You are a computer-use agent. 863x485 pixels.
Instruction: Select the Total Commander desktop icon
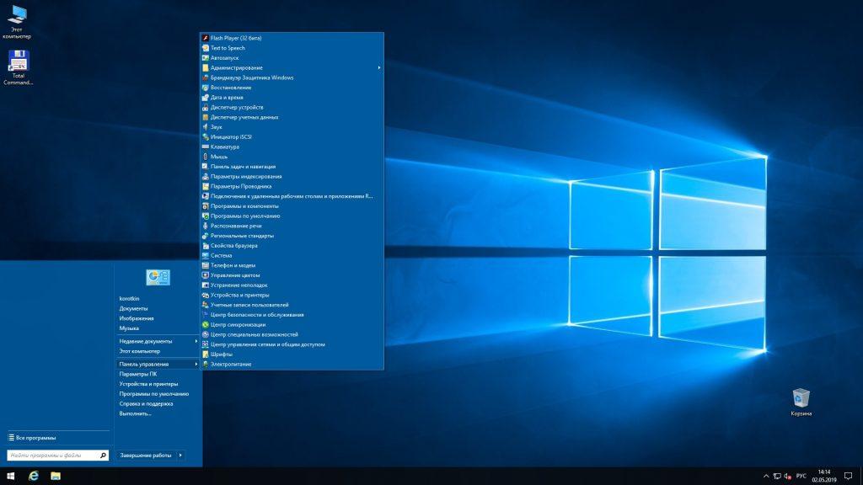tap(19, 67)
